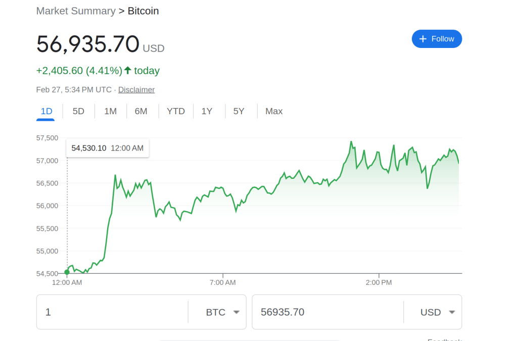View the 5Y chart tab
The image size is (517, 341).
pyautogui.click(x=239, y=111)
